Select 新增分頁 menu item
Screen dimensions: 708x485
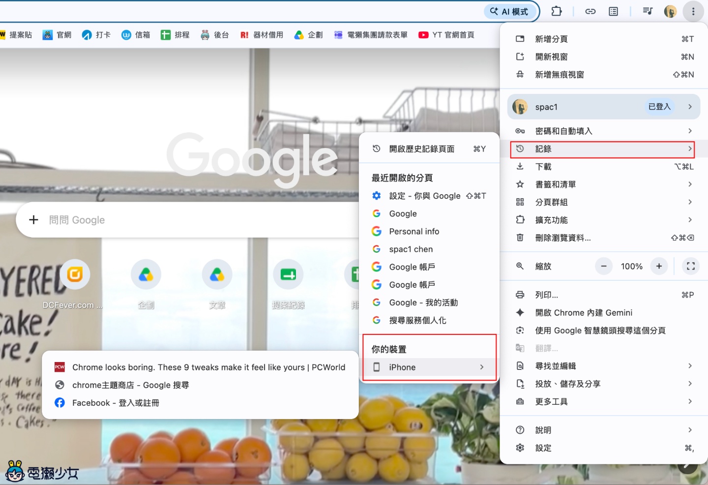pyautogui.click(x=604, y=39)
